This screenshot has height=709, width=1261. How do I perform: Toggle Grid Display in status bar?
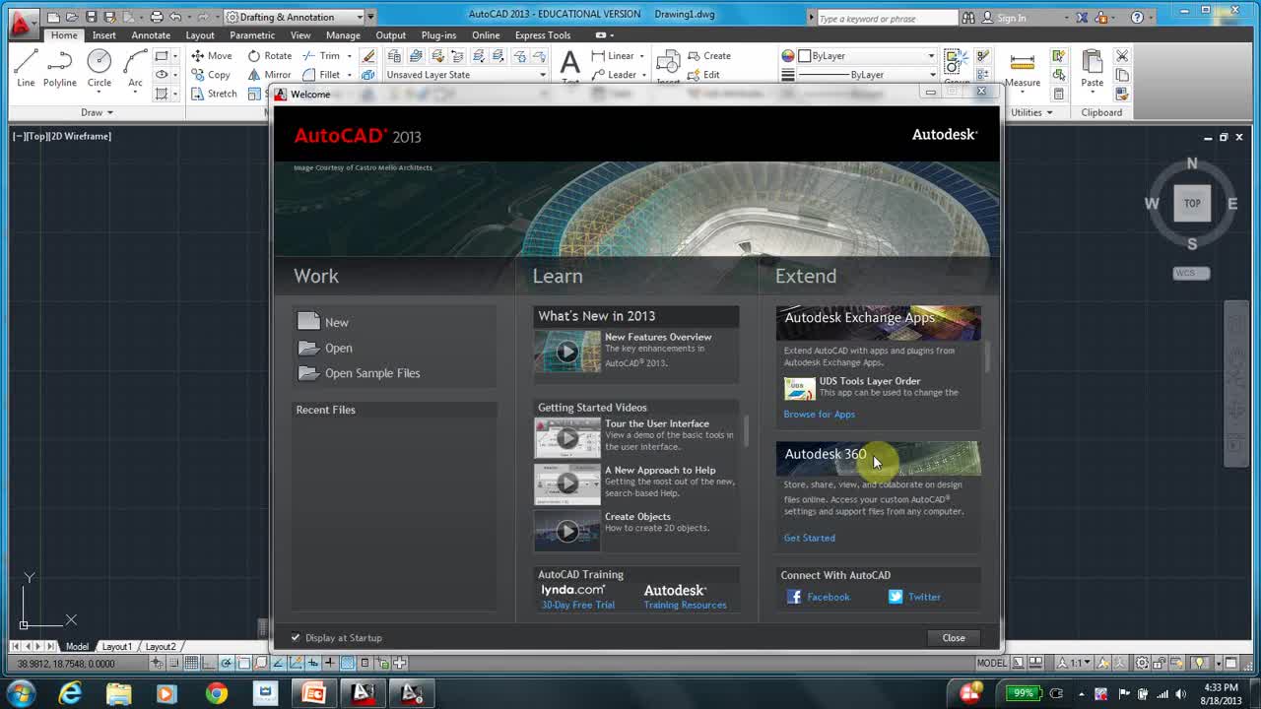190,663
